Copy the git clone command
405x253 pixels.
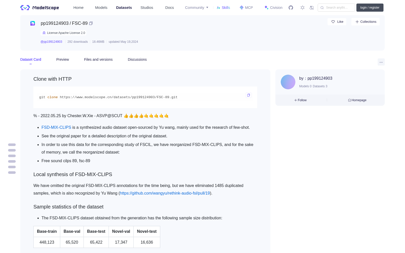(249, 95)
